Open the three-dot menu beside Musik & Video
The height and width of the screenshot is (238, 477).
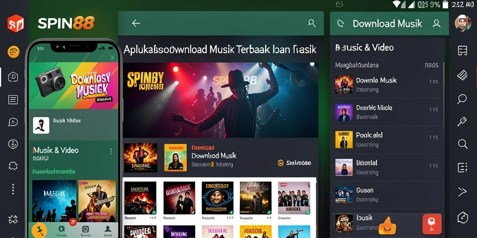pos(111,151)
